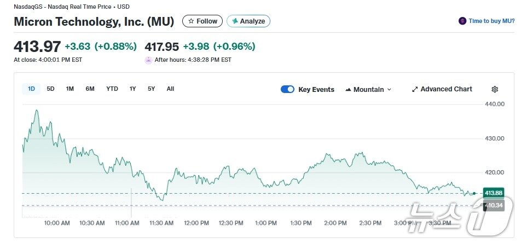Switch to the 5D time range
The image size is (521, 244).
pos(50,89)
